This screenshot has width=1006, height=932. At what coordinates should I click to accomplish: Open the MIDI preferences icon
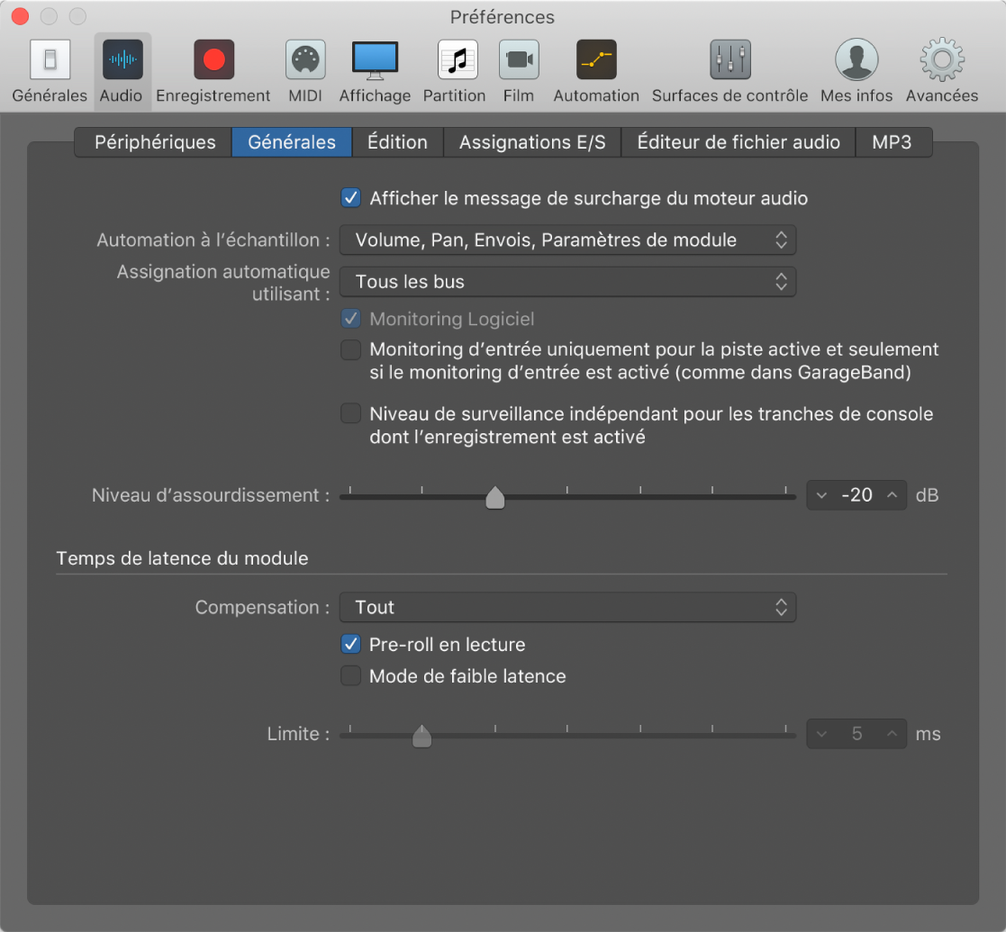click(x=305, y=72)
